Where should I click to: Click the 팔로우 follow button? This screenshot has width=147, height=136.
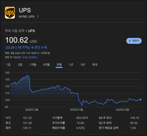(134, 41)
